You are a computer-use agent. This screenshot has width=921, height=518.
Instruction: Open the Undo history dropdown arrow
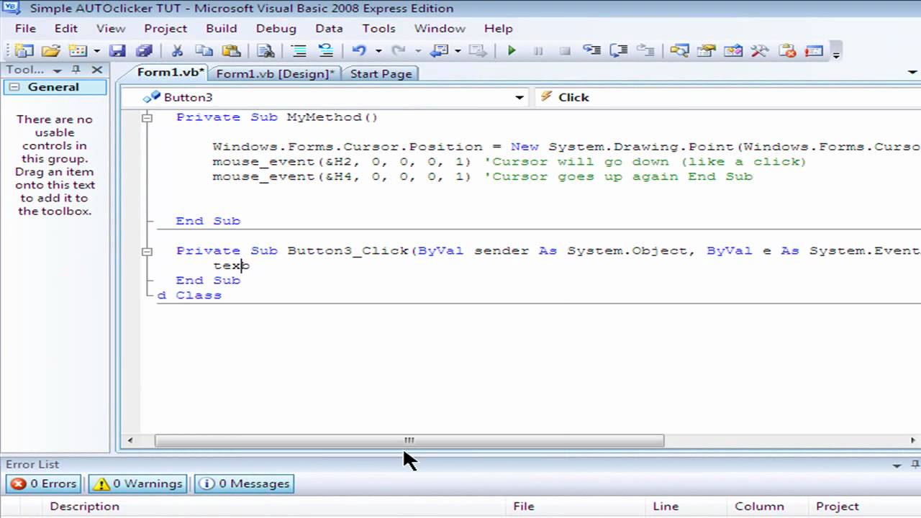pos(378,51)
